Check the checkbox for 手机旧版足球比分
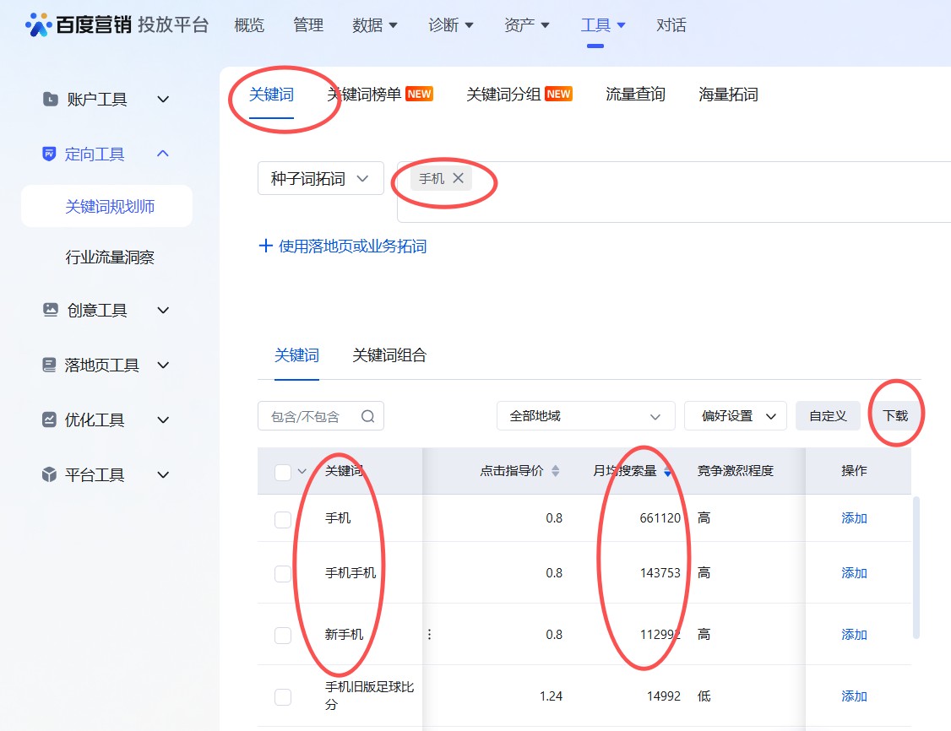This screenshot has height=731, width=951. click(x=283, y=696)
